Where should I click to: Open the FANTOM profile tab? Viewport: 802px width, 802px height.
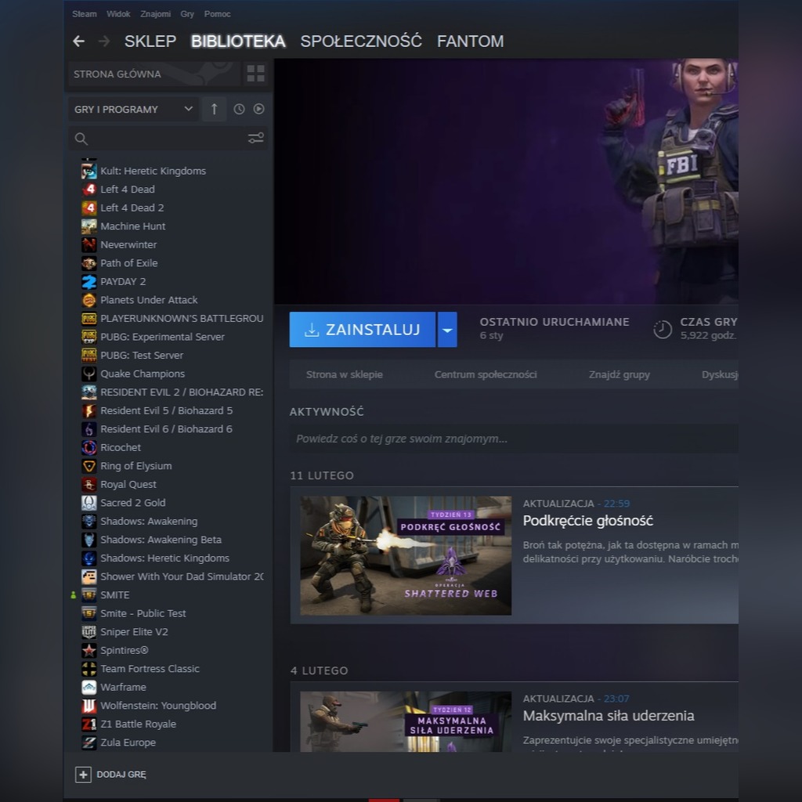(471, 42)
